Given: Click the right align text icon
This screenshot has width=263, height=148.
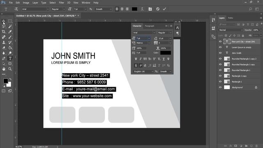Looking at the screenshot, I should pos(127,9).
